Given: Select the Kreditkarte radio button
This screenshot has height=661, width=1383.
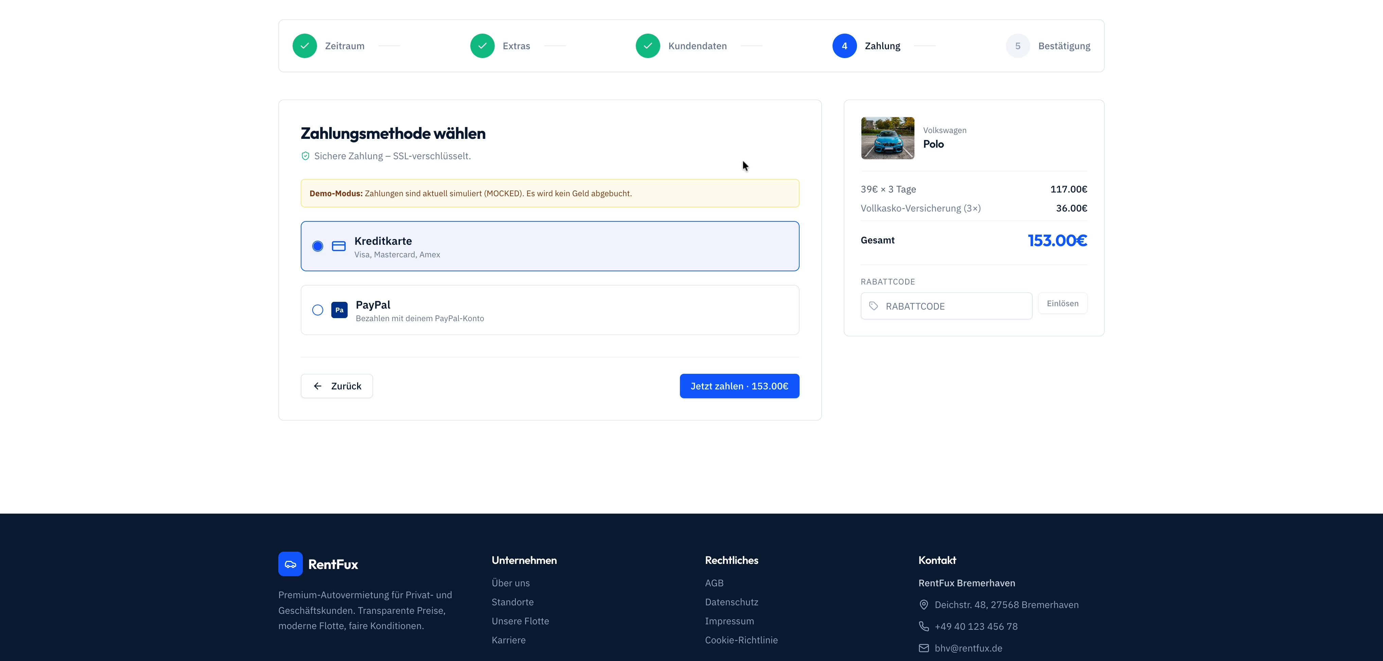Looking at the screenshot, I should pyautogui.click(x=318, y=246).
